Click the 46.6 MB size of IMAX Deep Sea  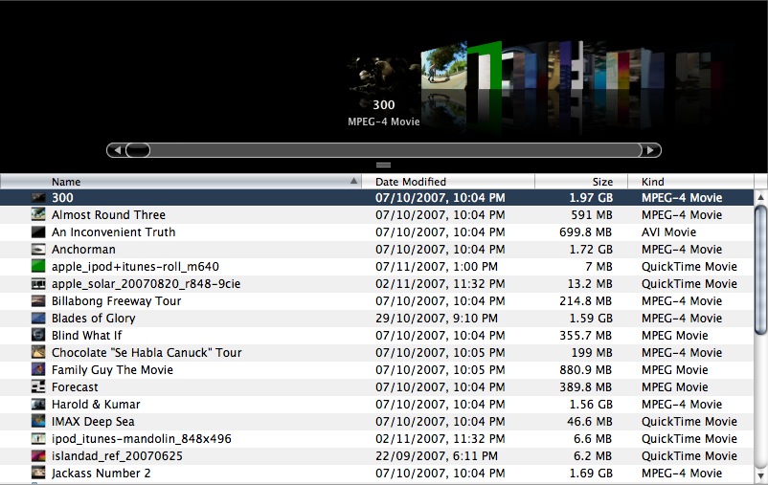click(x=590, y=421)
